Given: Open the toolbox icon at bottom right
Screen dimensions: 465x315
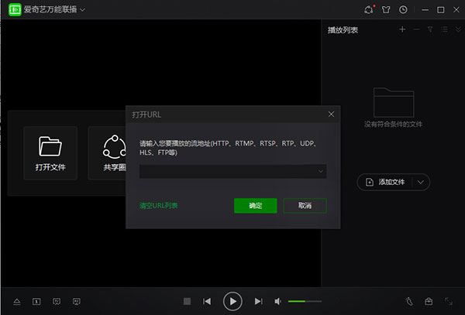Looking at the screenshot, I should click(x=429, y=301).
